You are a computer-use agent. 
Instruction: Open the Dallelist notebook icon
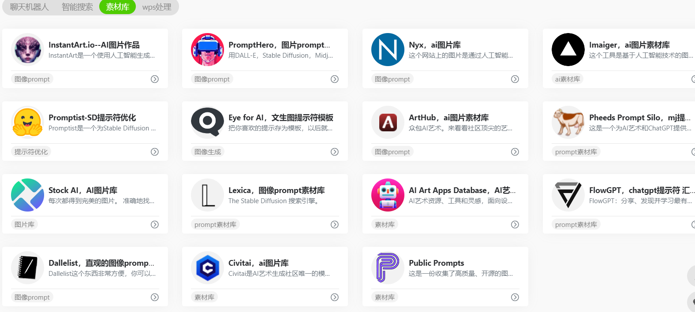27,267
